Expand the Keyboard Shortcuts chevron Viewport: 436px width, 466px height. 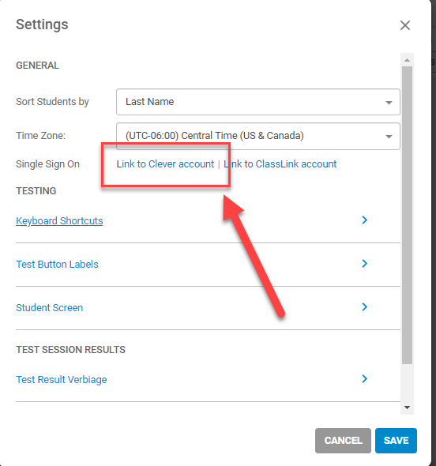click(x=365, y=220)
